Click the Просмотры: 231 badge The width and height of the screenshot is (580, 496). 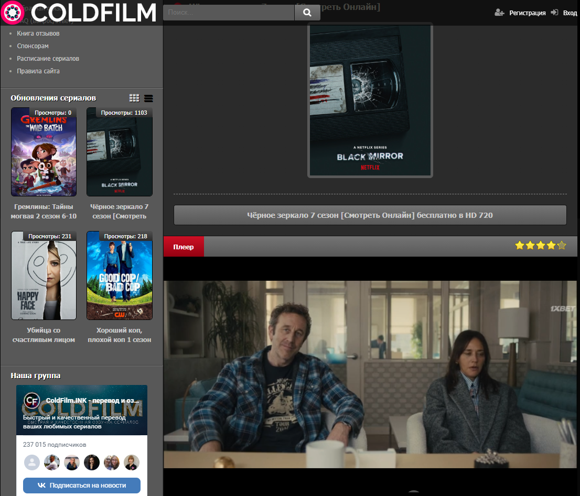click(x=50, y=236)
